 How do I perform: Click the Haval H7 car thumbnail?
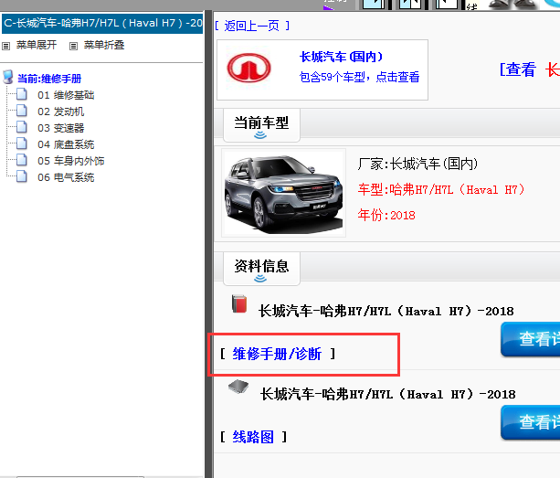coord(283,193)
